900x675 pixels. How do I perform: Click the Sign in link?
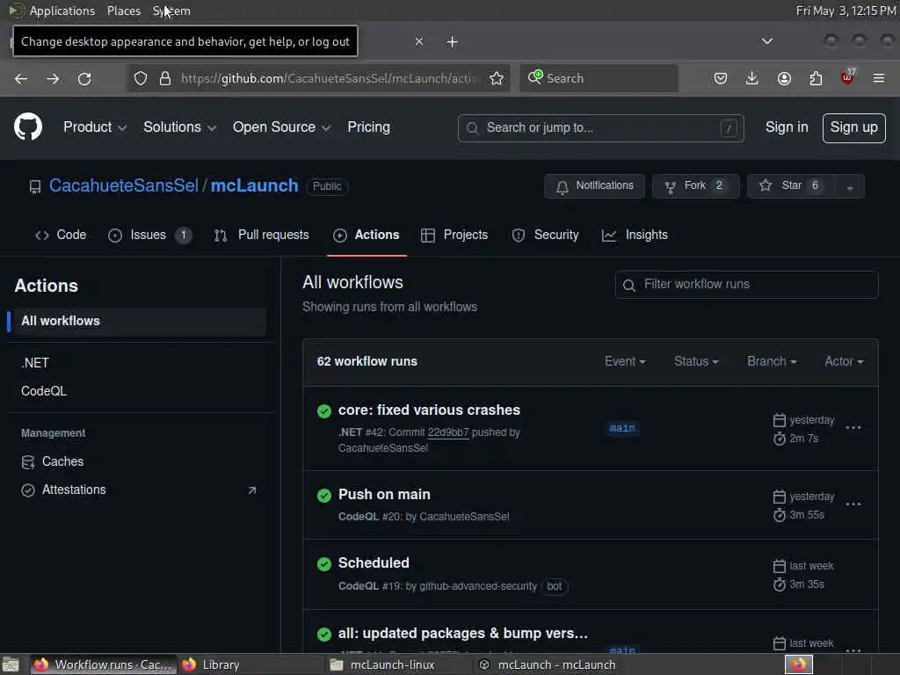787,127
